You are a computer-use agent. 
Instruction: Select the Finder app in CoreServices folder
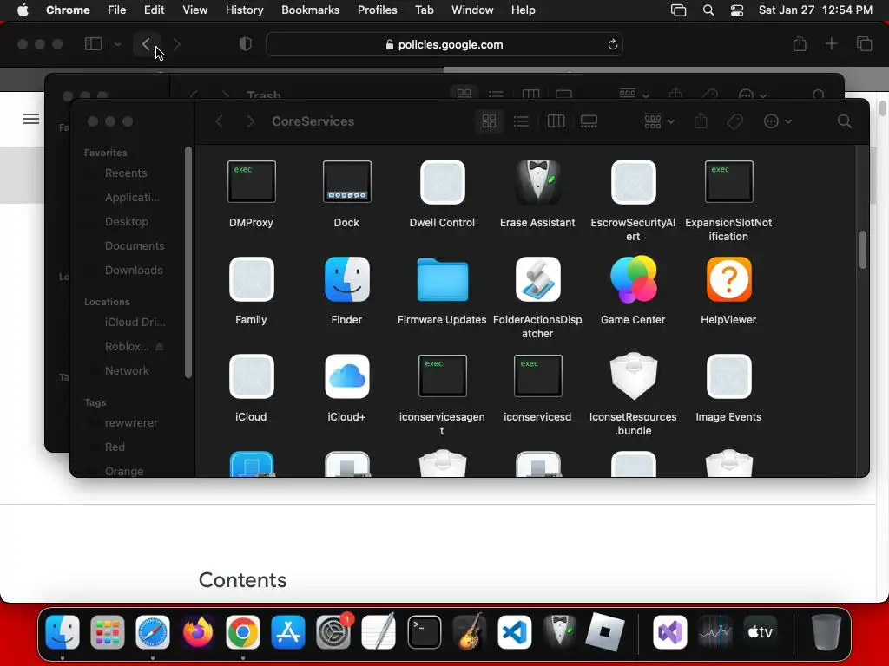(346, 279)
